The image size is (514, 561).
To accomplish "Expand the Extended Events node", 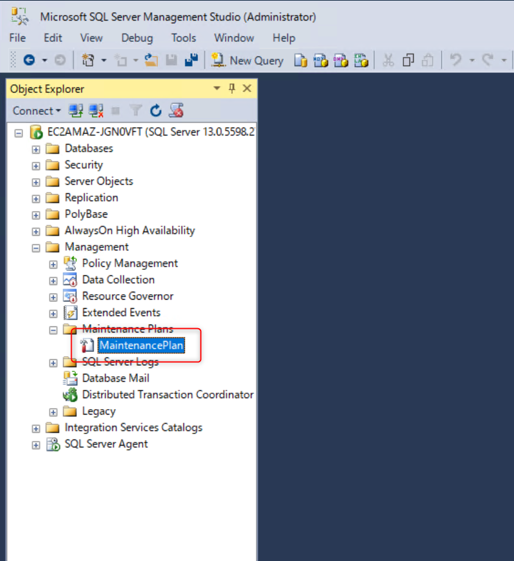I will (x=53, y=314).
